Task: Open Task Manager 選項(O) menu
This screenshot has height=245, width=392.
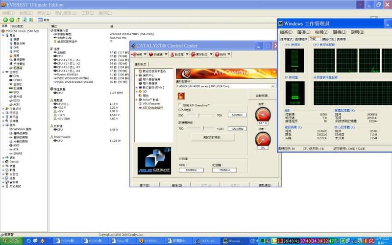Action: click(304, 32)
